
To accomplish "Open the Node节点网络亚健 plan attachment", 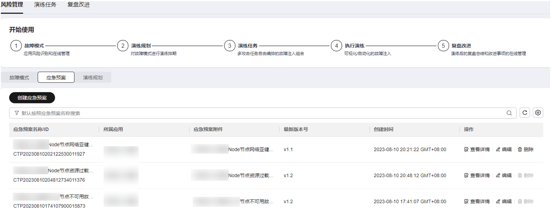I will (x=251, y=150).
